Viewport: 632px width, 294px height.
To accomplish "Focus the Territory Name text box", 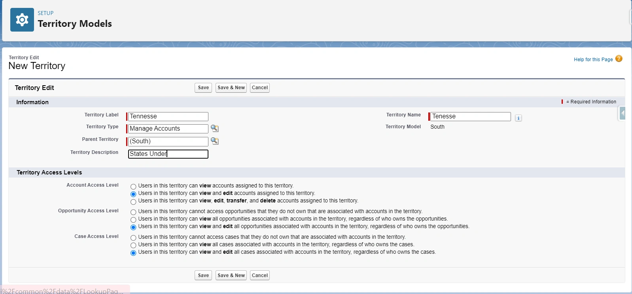I will (470, 116).
